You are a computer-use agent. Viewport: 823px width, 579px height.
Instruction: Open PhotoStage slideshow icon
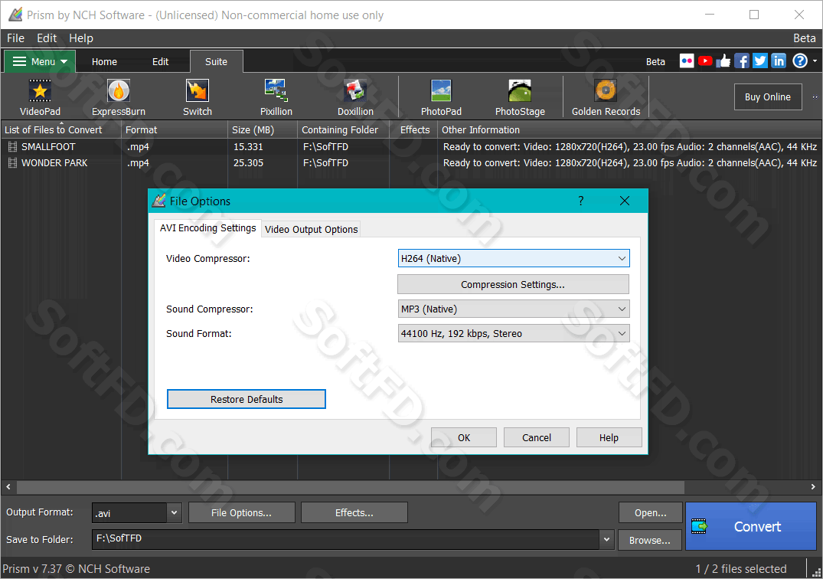click(520, 97)
